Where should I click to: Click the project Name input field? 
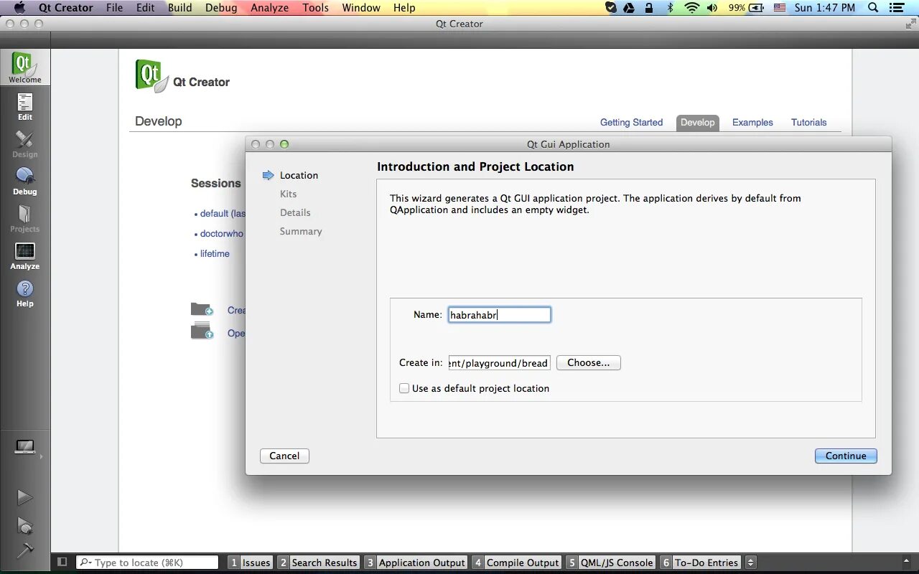pos(500,315)
